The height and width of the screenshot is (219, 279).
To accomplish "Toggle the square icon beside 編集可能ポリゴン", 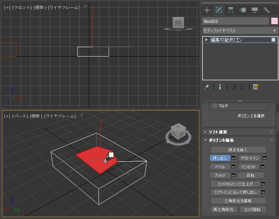I will click(x=273, y=40).
